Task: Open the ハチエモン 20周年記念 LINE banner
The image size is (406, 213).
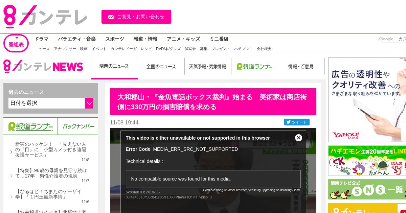Action: [x=367, y=161]
